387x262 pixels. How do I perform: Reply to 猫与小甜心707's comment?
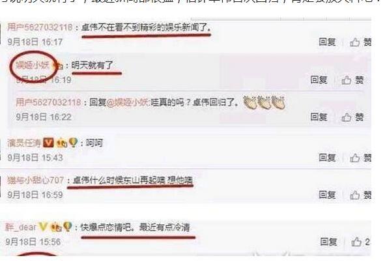coord(327,195)
